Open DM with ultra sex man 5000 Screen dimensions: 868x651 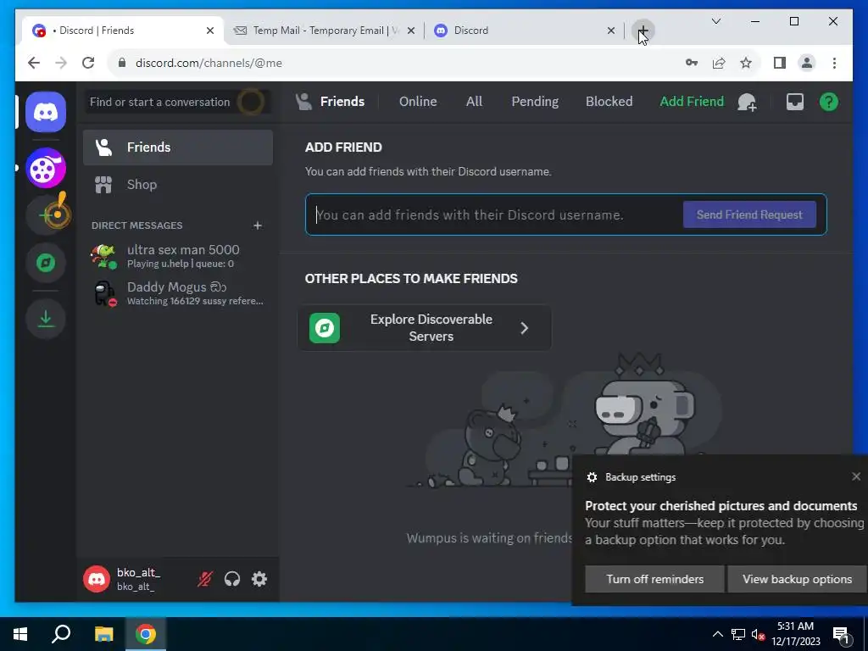pos(178,256)
